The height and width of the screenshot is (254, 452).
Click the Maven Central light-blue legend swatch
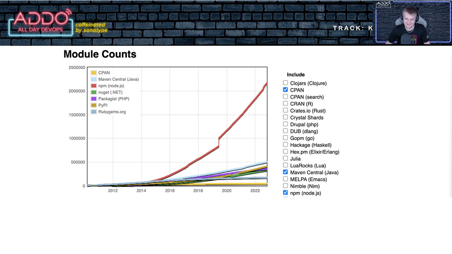94,79
